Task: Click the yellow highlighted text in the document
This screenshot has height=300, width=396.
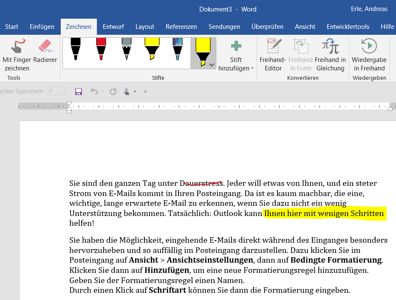Action: (324, 214)
